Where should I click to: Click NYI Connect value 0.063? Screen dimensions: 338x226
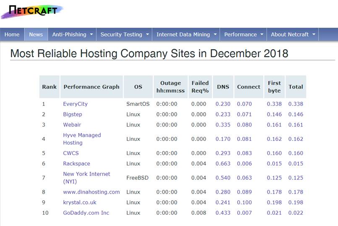pyautogui.click(x=244, y=178)
